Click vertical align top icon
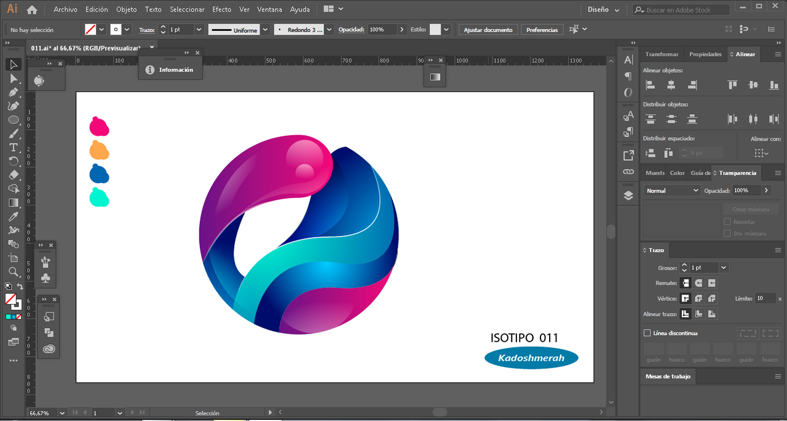This screenshot has height=421, width=787. tap(732, 85)
